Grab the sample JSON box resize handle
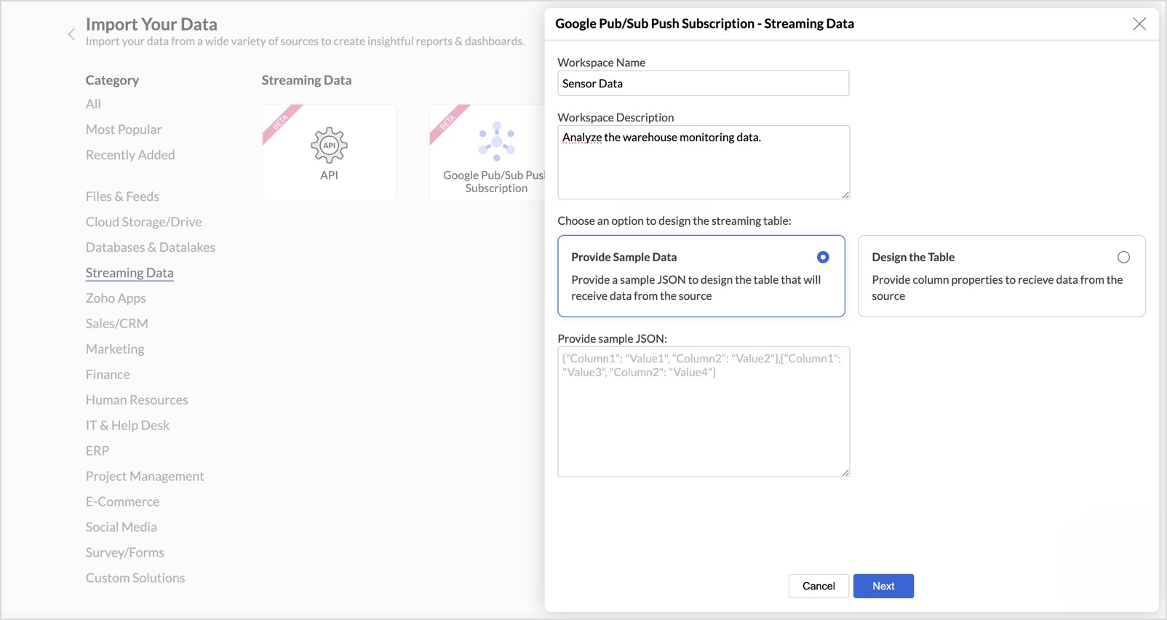The image size is (1167, 620). coord(845,473)
